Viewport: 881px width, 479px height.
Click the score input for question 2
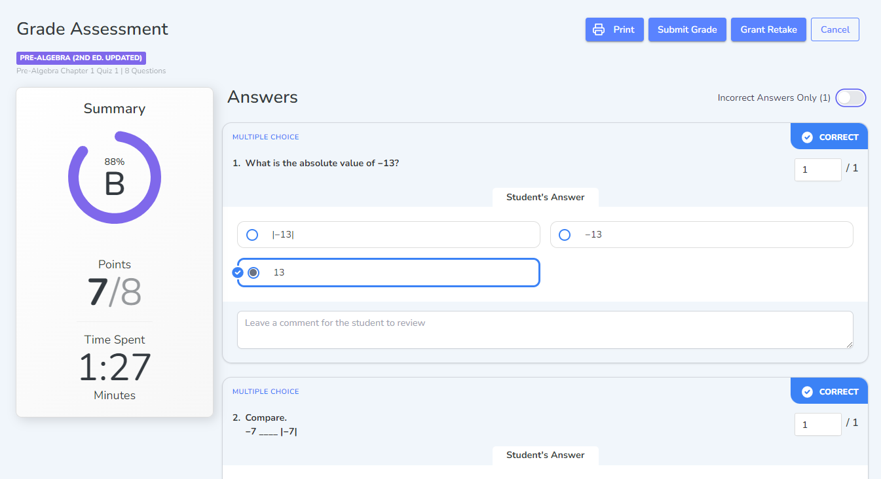817,424
